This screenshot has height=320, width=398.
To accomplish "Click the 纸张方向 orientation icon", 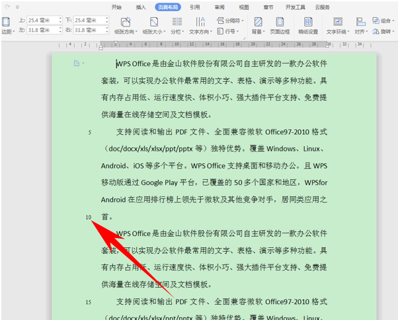I will [x=126, y=22].
